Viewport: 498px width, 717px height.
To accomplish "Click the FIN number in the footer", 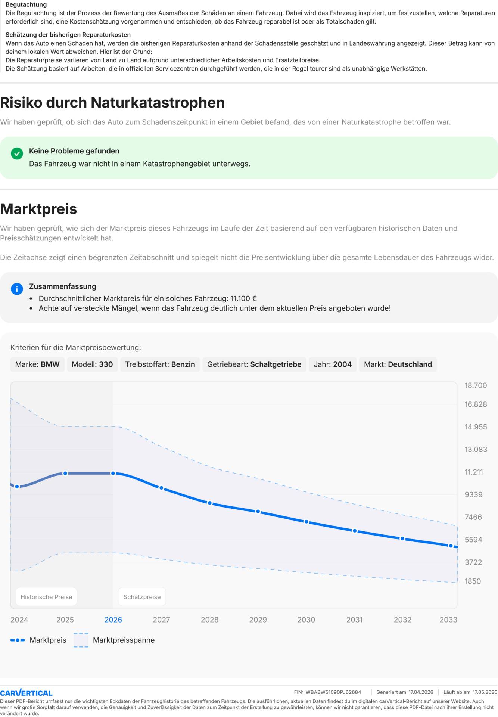I will (333, 692).
